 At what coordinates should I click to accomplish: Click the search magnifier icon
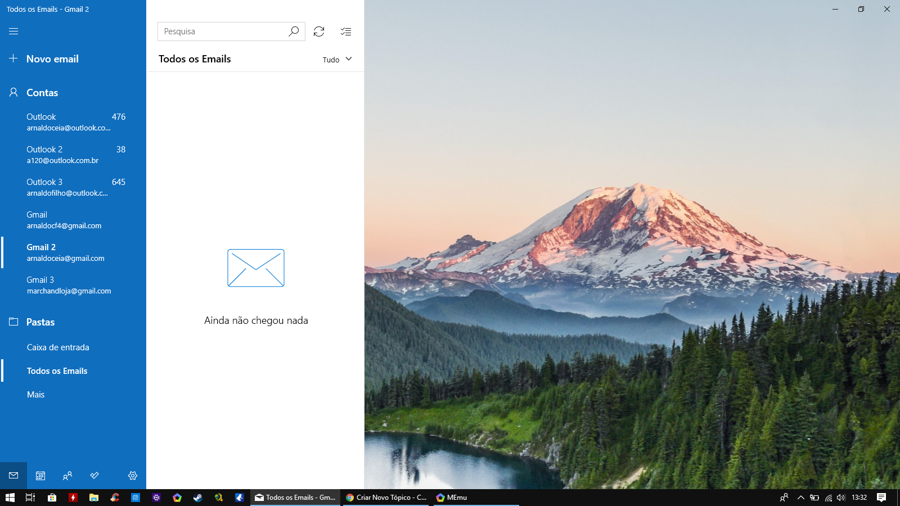point(294,31)
